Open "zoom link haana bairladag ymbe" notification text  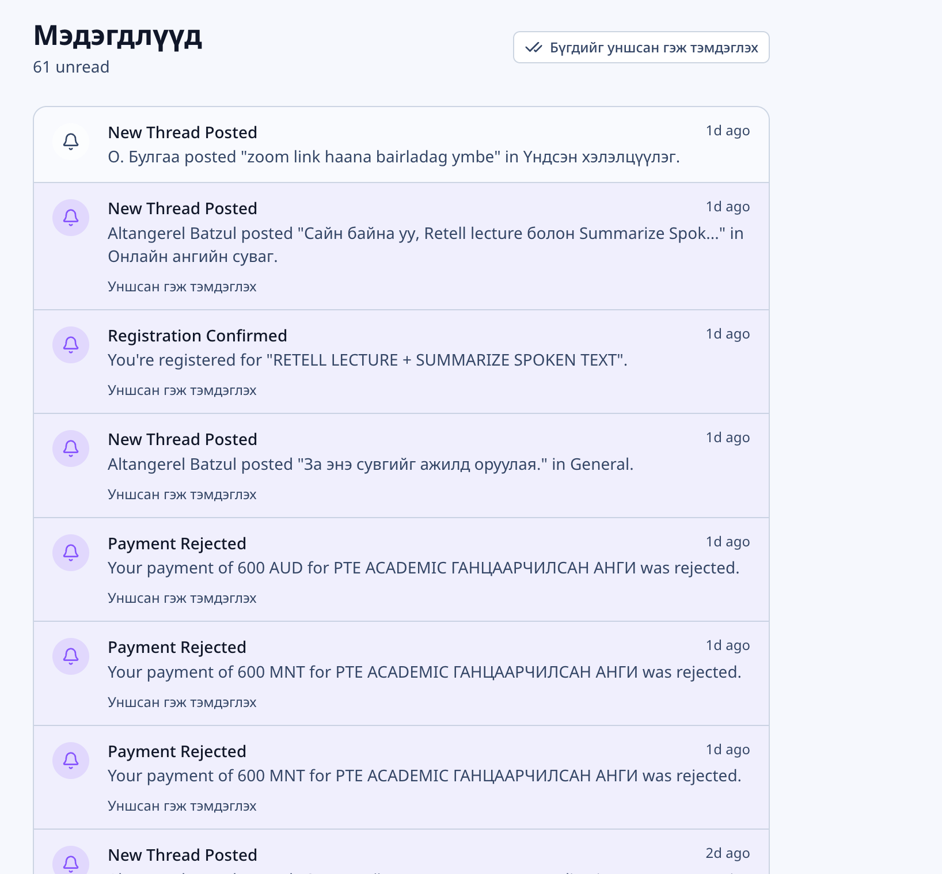(x=394, y=157)
